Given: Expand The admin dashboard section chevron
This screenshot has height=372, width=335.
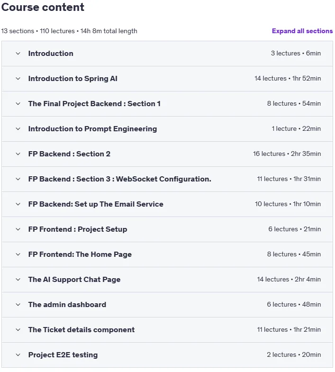Looking at the screenshot, I should 18,305.
